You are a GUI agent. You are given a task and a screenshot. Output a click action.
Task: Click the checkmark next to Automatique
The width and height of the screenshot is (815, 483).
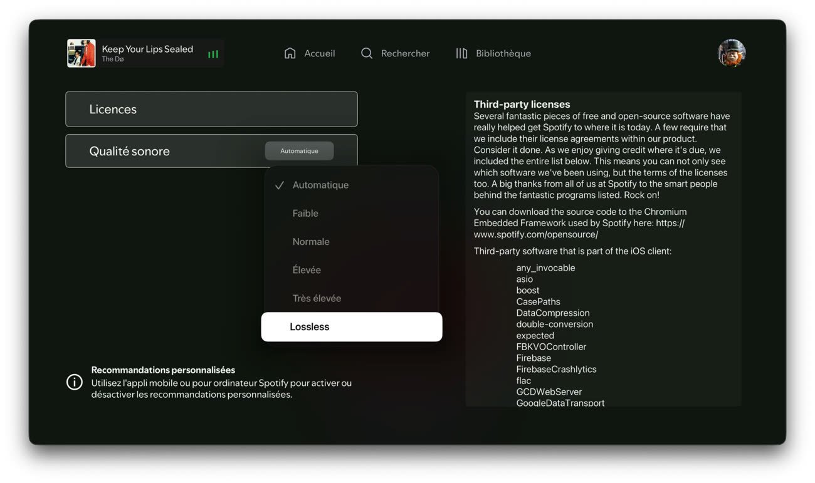coord(280,185)
